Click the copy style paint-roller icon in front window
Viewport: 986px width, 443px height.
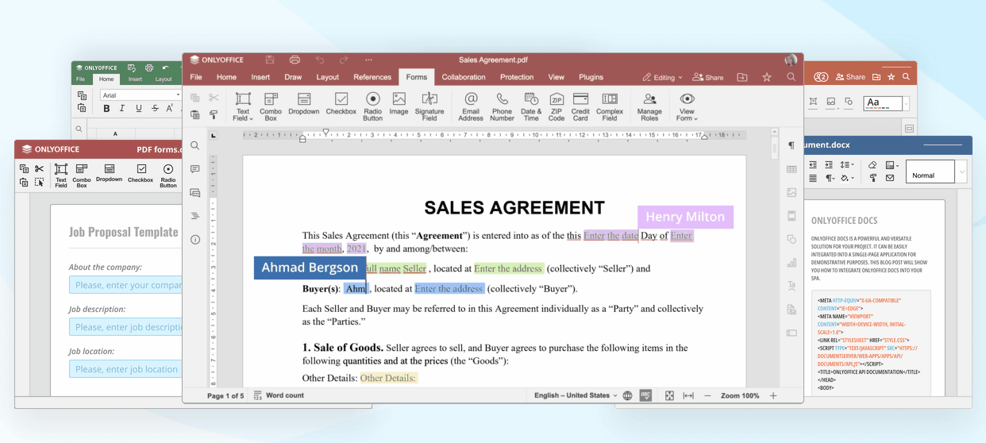pyautogui.click(x=214, y=115)
